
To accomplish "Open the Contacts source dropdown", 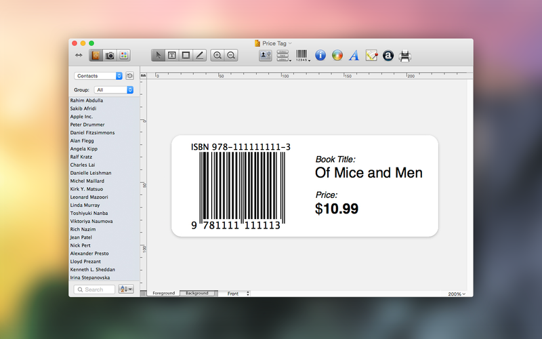I will pos(99,76).
